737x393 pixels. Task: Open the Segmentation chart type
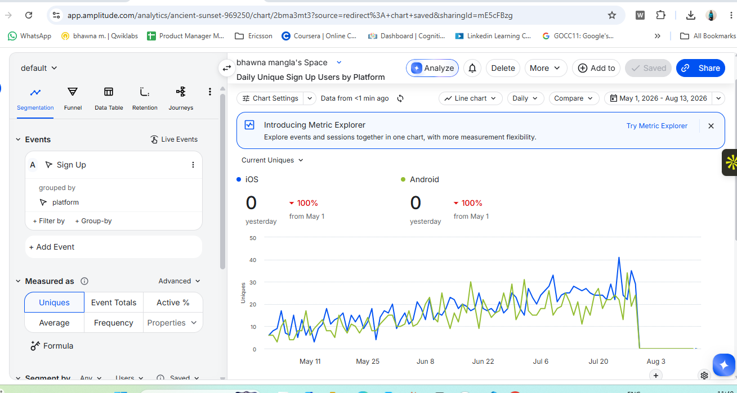35,99
